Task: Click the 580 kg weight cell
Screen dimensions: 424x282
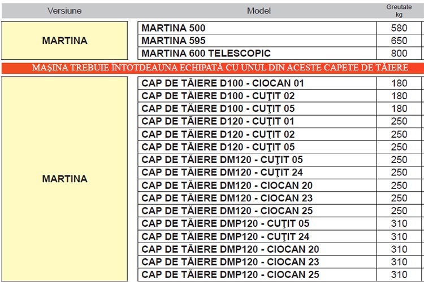Action: (x=399, y=28)
